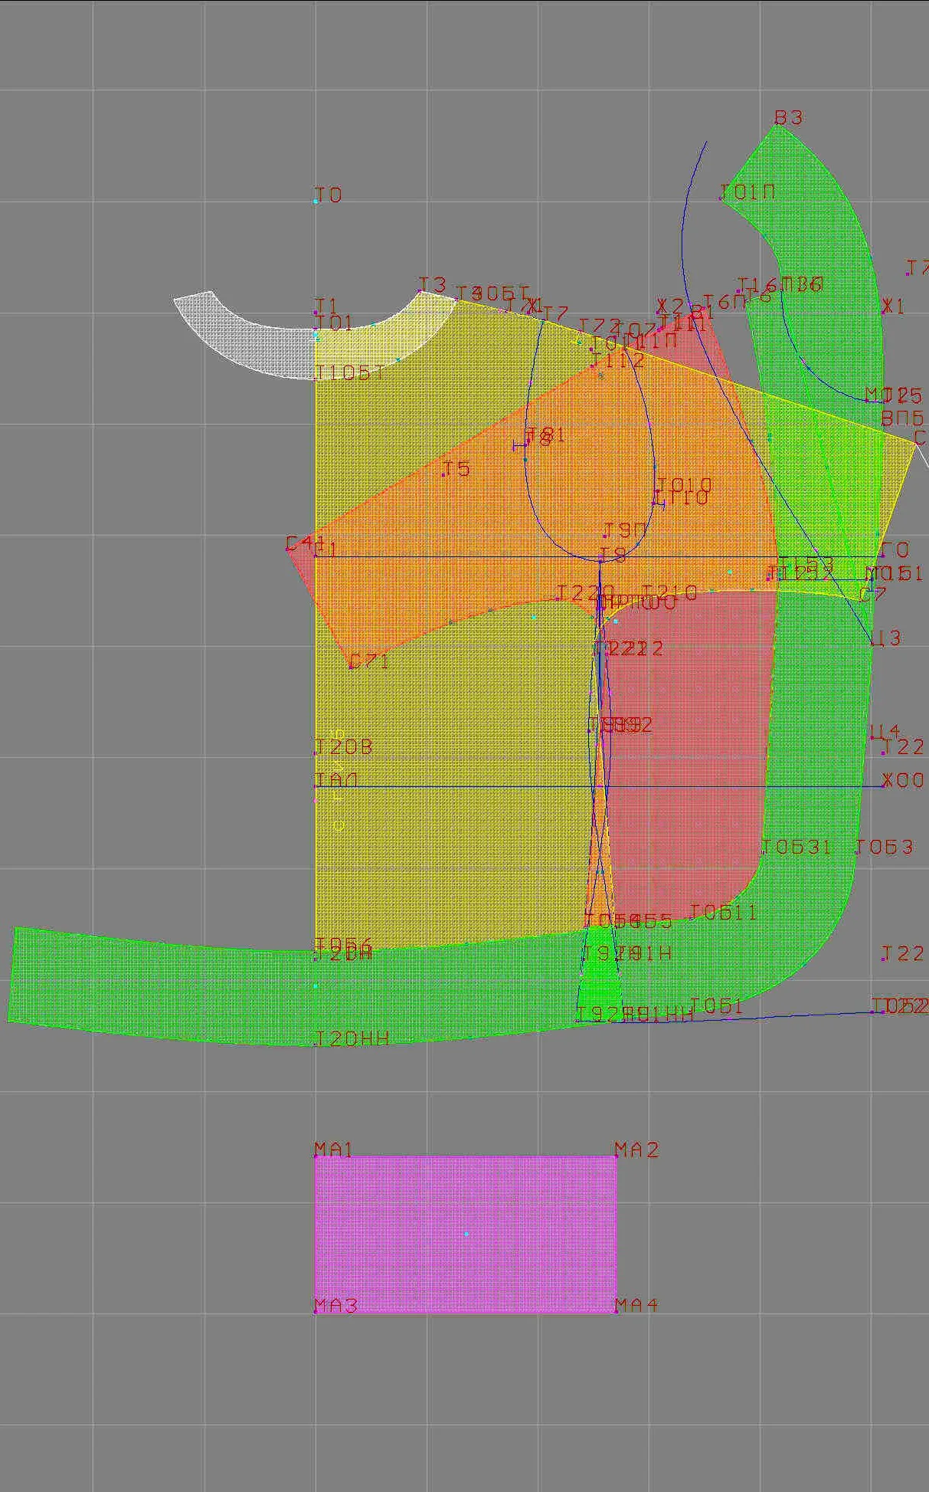Select the Т0531 point label

click(x=797, y=847)
